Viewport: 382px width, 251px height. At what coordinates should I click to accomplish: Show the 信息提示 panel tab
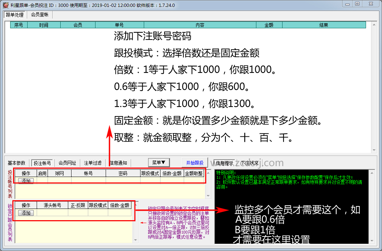click(224, 163)
